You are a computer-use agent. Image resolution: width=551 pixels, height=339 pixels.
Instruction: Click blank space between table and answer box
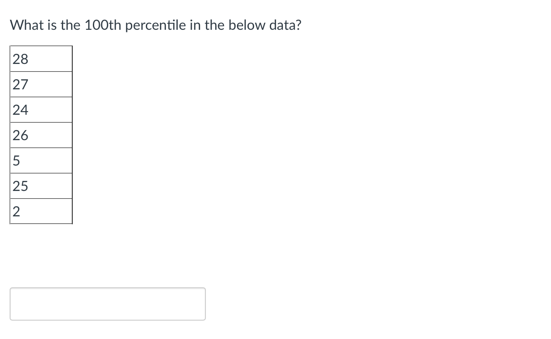point(108,256)
